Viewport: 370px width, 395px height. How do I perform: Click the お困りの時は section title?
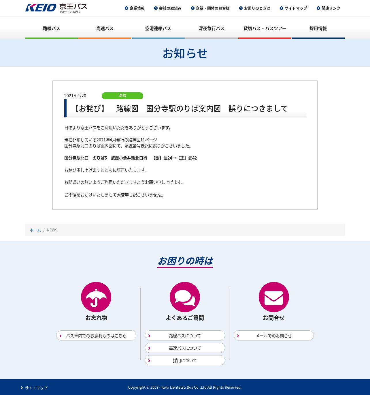tap(185, 261)
